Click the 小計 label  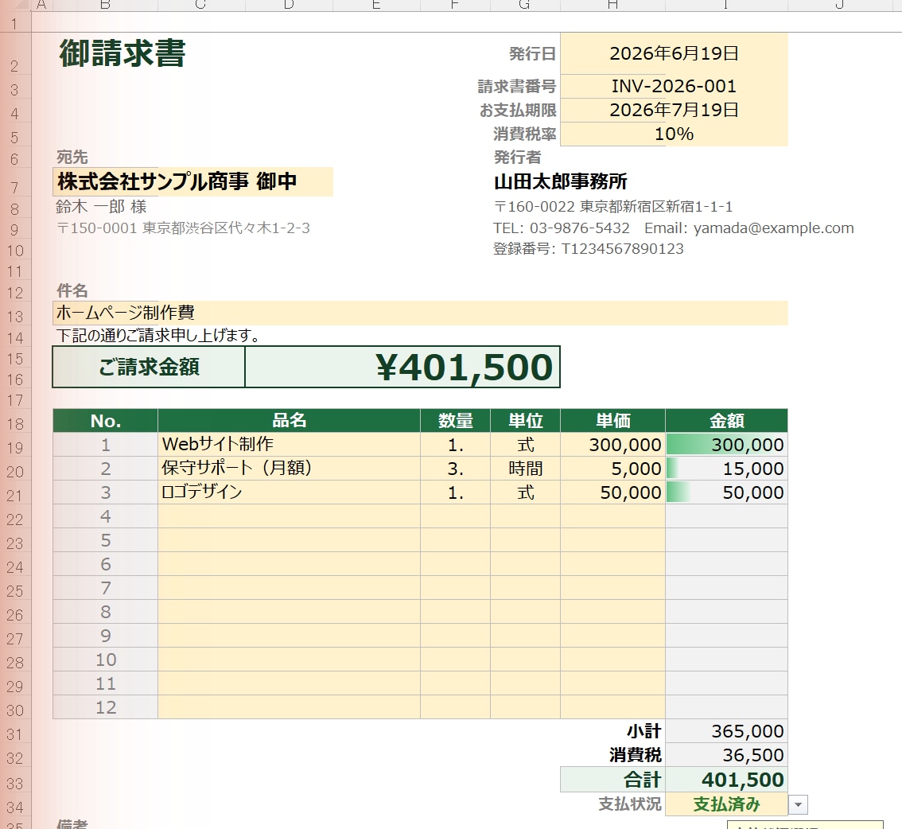643,731
